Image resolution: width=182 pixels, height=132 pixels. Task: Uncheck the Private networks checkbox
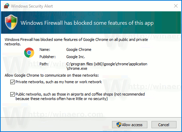[12, 82]
